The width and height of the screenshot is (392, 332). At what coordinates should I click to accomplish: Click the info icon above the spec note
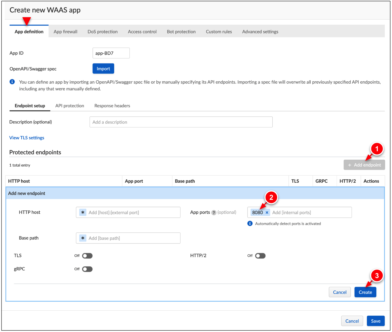point(12,82)
